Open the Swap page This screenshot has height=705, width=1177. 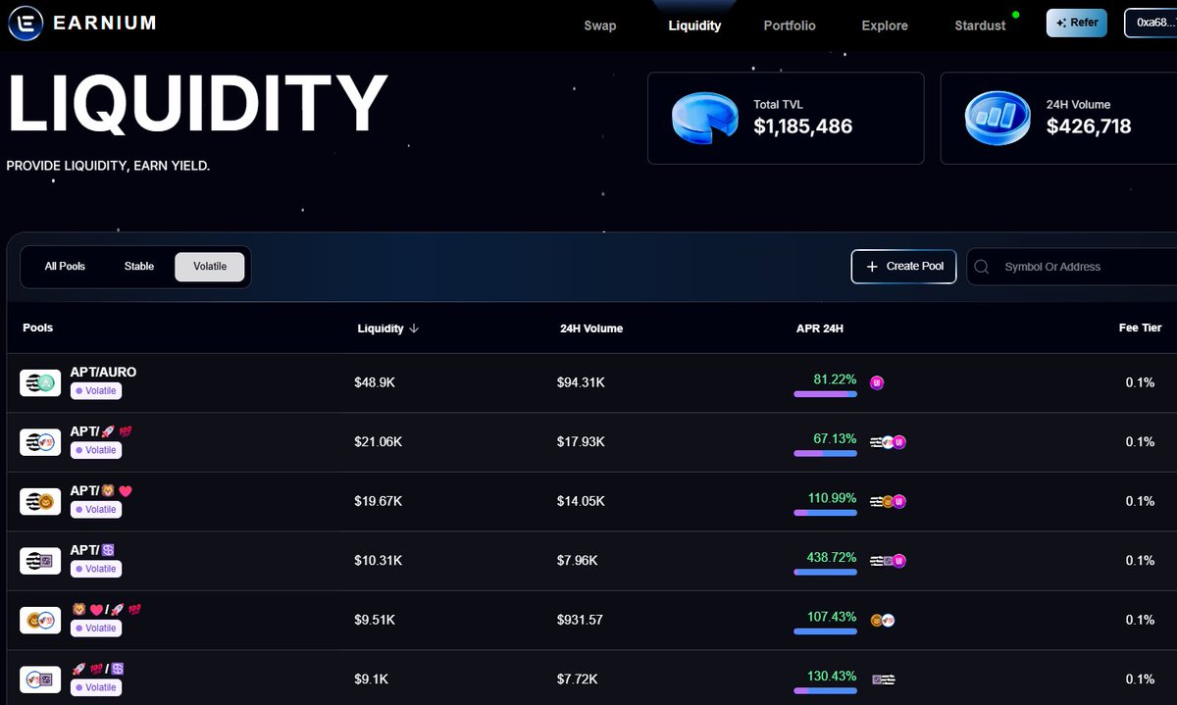[x=600, y=25]
